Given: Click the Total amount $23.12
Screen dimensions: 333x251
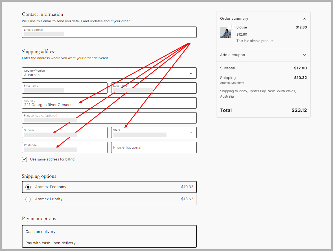Looking at the screenshot, I should pos(299,111).
